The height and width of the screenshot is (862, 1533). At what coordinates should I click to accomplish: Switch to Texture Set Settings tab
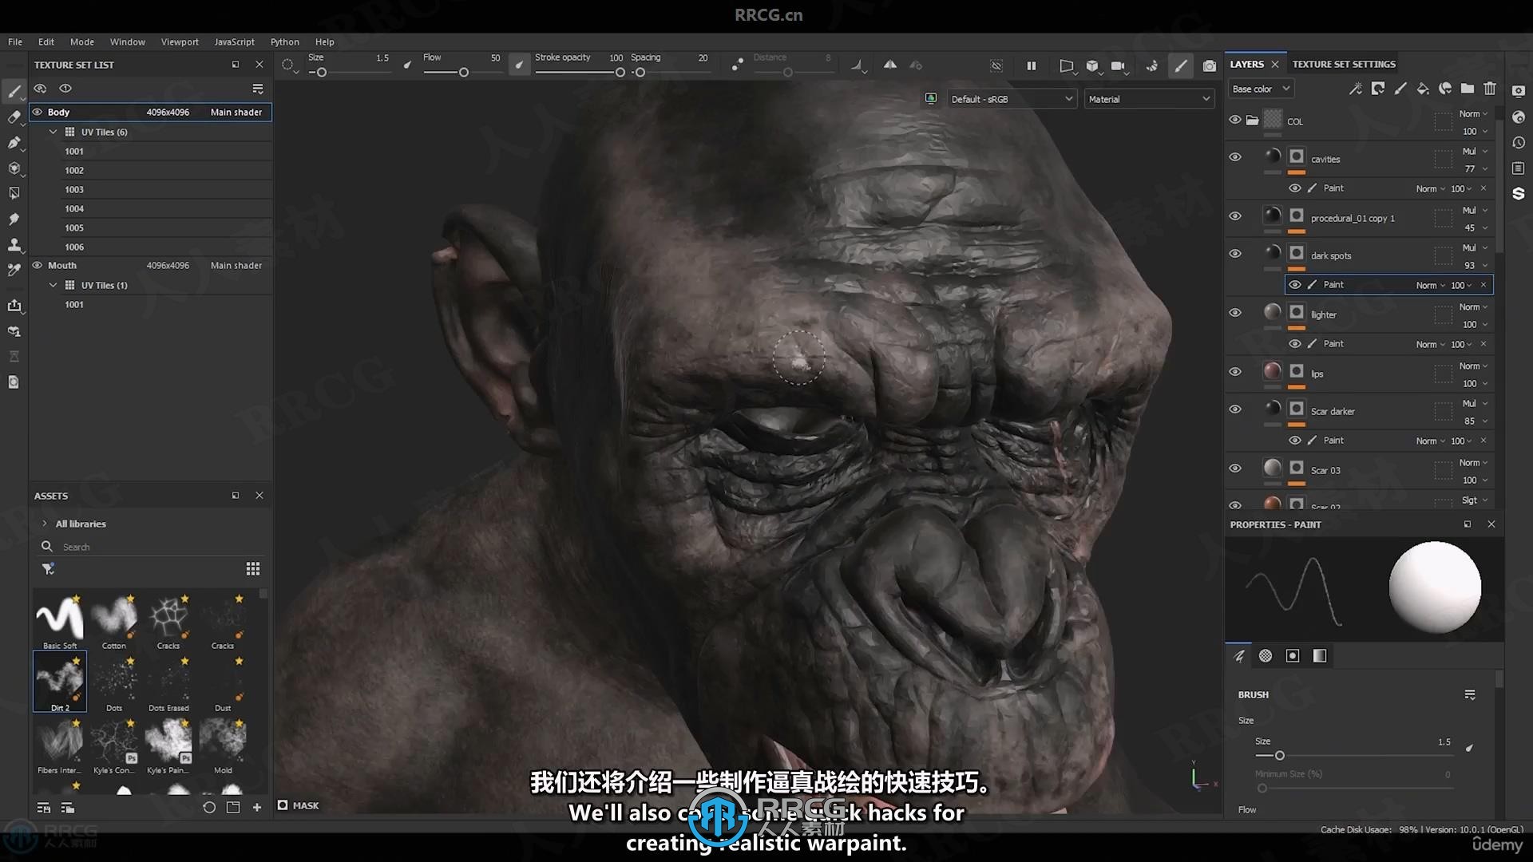1344,64
